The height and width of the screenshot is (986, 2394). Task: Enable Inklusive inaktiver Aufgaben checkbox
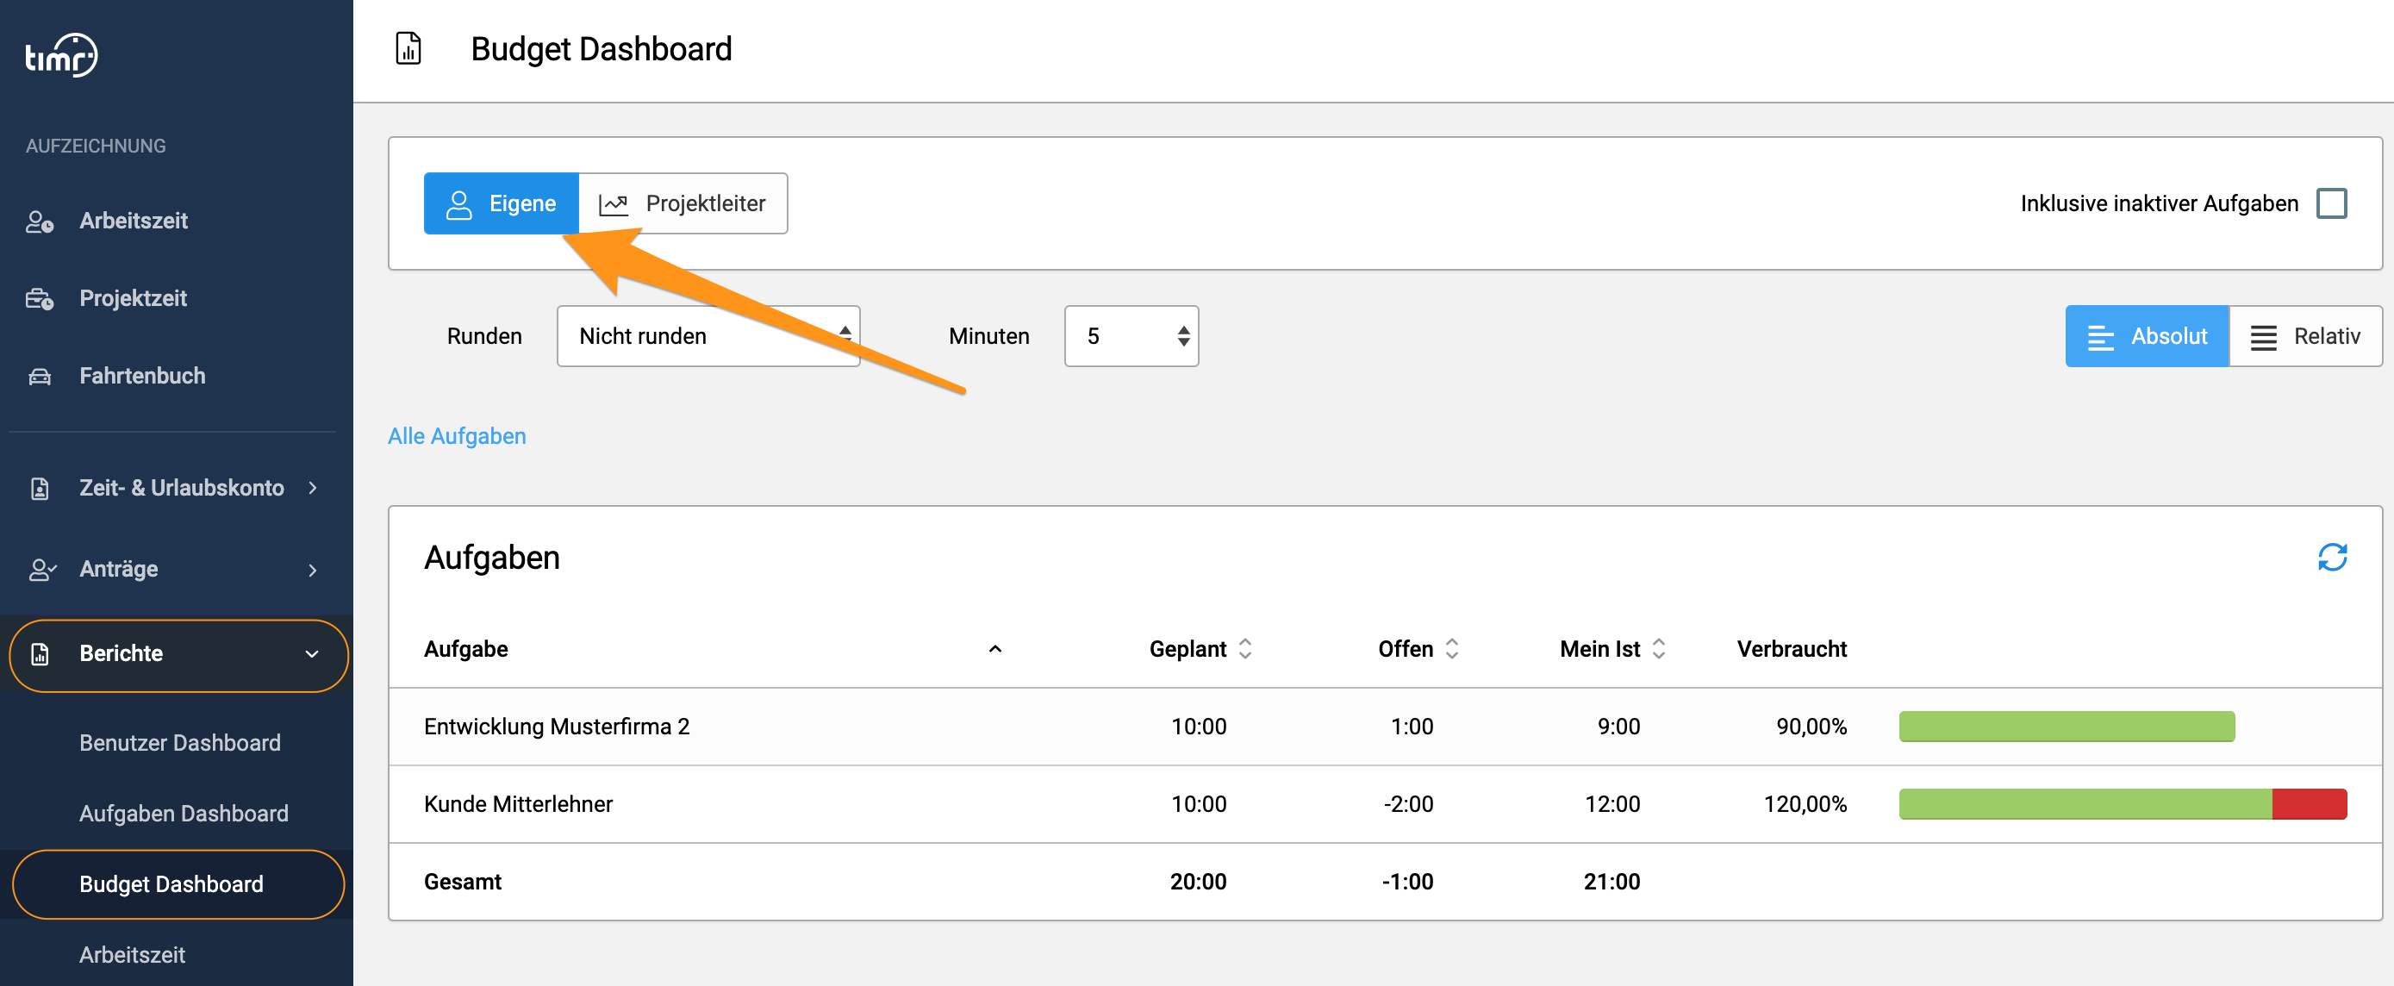[x=2331, y=203]
